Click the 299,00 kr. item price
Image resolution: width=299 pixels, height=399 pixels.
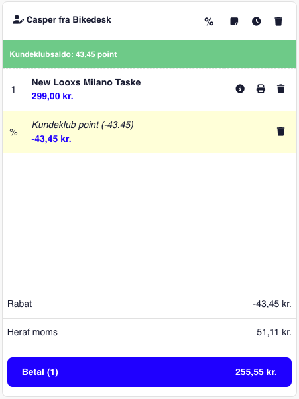coord(52,97)
